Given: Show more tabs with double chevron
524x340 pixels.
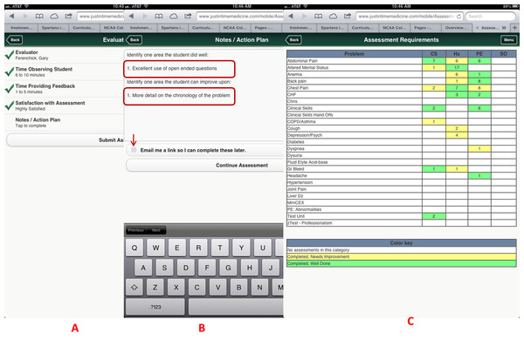Looking at the screenshot, I should pyautogui.click(x=504, y=28).
